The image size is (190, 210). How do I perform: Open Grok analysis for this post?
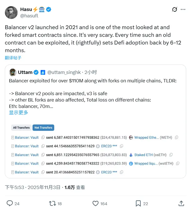(174, 9)
